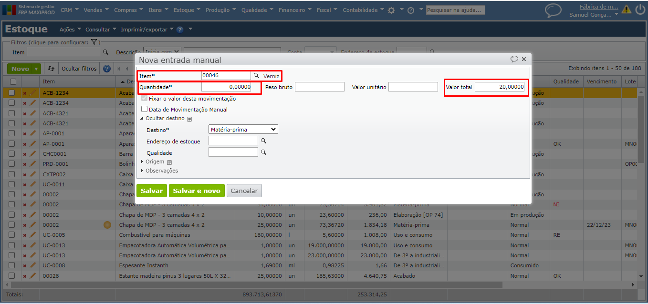Delete the UC-0008 row with red x
This screenshot has height=304, width=648.
click(x=25, y=266)
